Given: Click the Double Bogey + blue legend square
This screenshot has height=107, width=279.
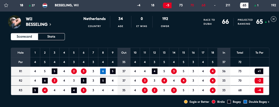Looking at the screenshot, I should point(245,102).
